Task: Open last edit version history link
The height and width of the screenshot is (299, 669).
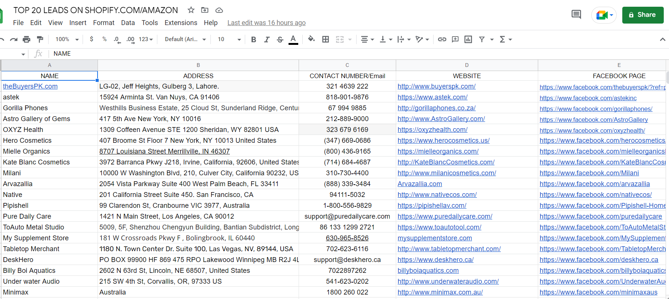Action: pyautogui.click(x=266, y=23)
